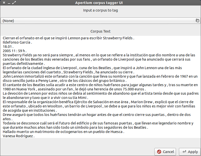Close the Apertium corpus tagger window
Screen dimensions: 201x156
pyautogui.click(x=4, y=3)
